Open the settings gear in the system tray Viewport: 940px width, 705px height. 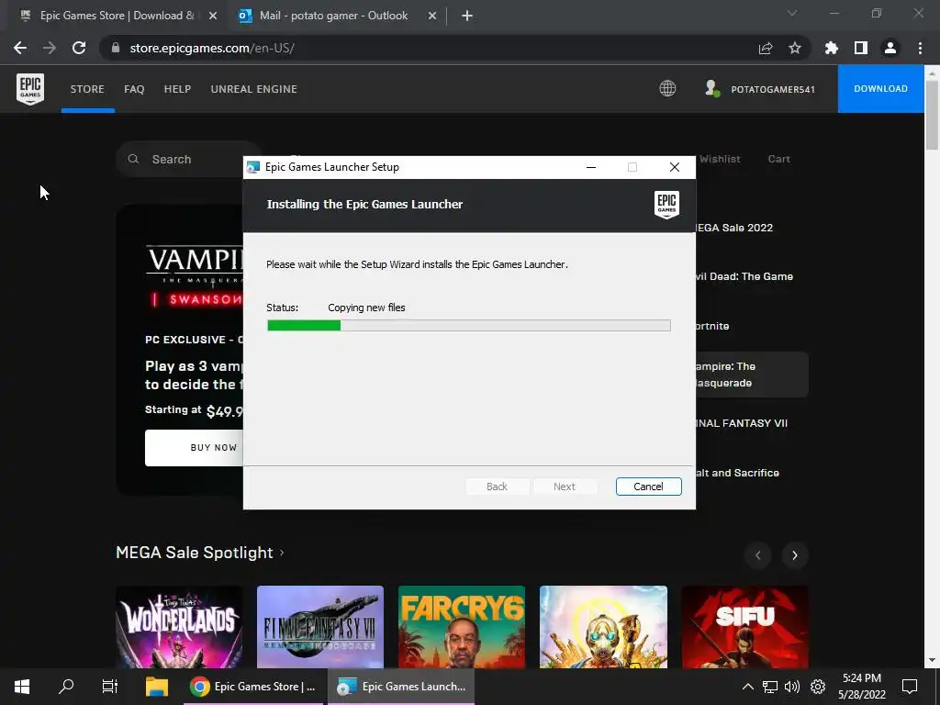[818, 687]
